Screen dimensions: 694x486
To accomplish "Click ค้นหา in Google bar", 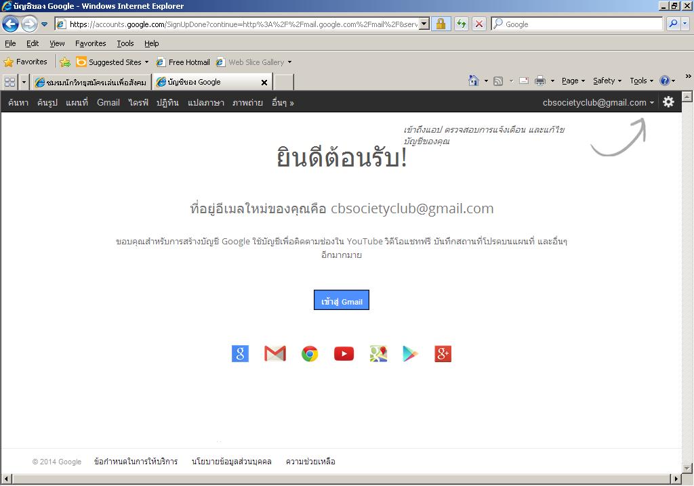I will tap(18, 103).
